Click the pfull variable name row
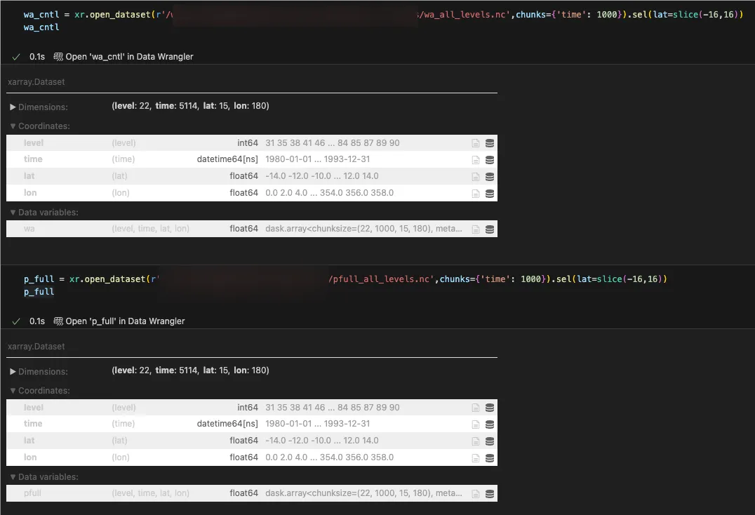This screenshot has height=515, width=755. pyautogui.click(x=252, y=493)
